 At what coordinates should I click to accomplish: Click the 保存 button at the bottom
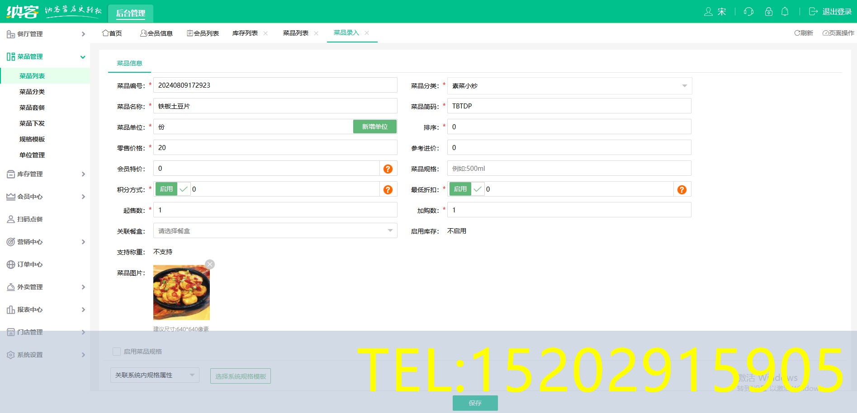(x=475, y=403)
